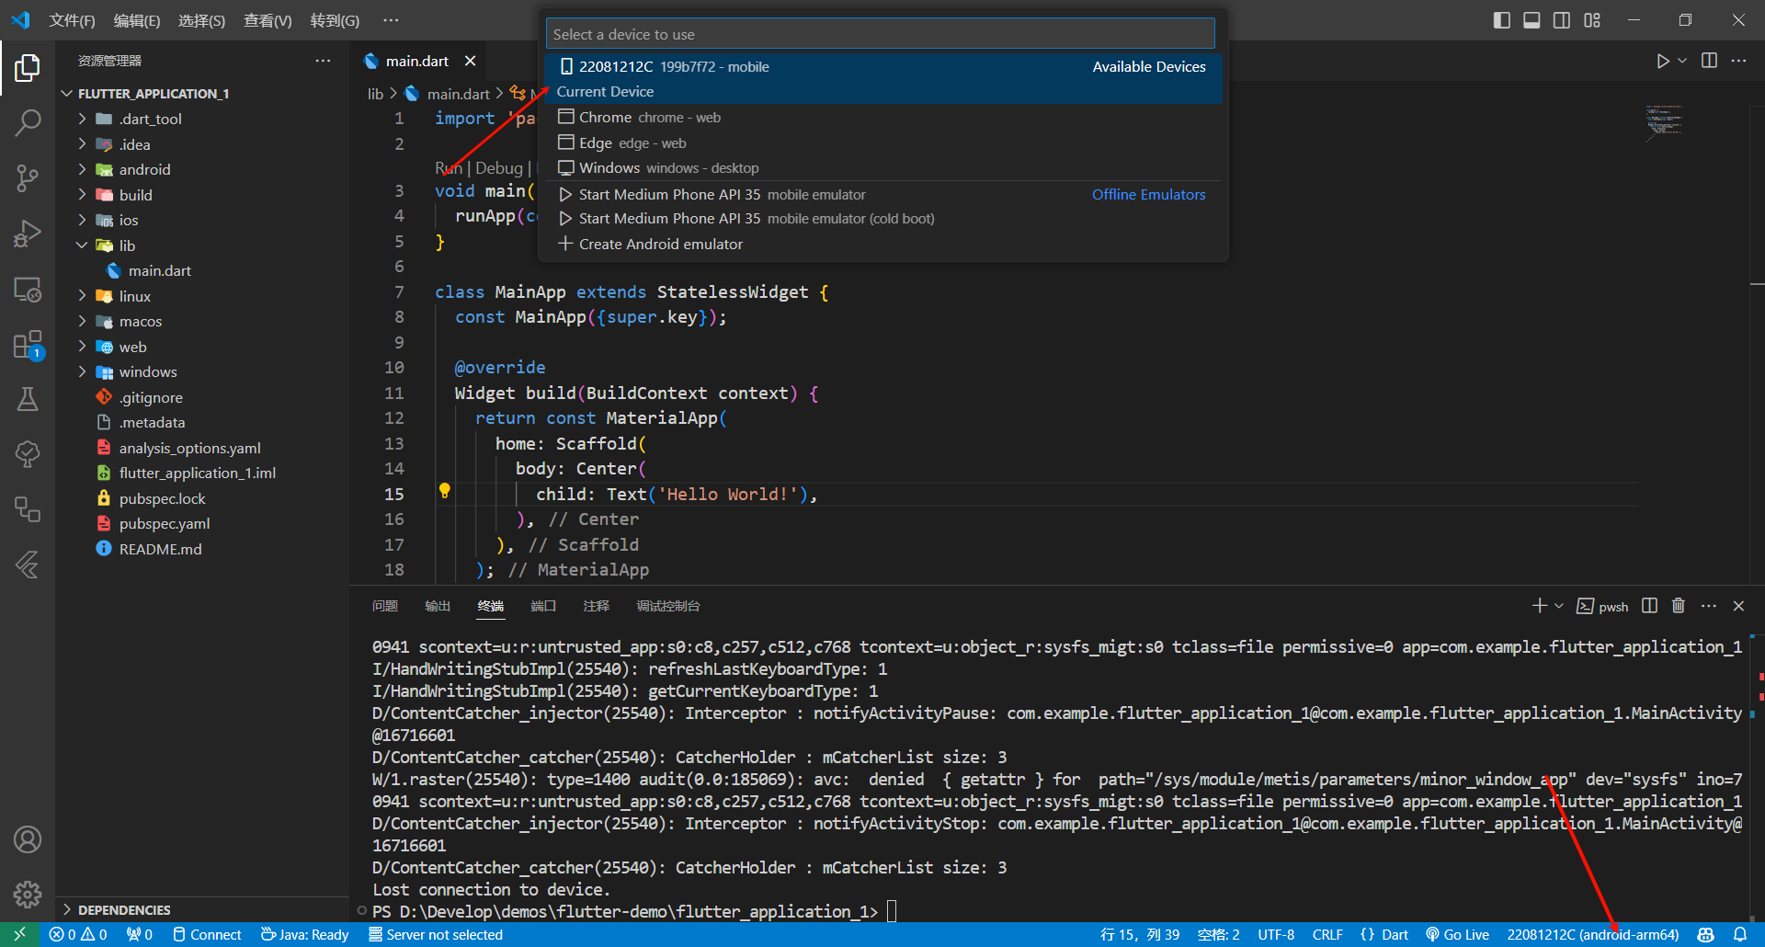Click the Manage gear icon
Image resolution: width=1765 pixels, height=947 pixels.
pyautogui.click(x=28, y=894)
